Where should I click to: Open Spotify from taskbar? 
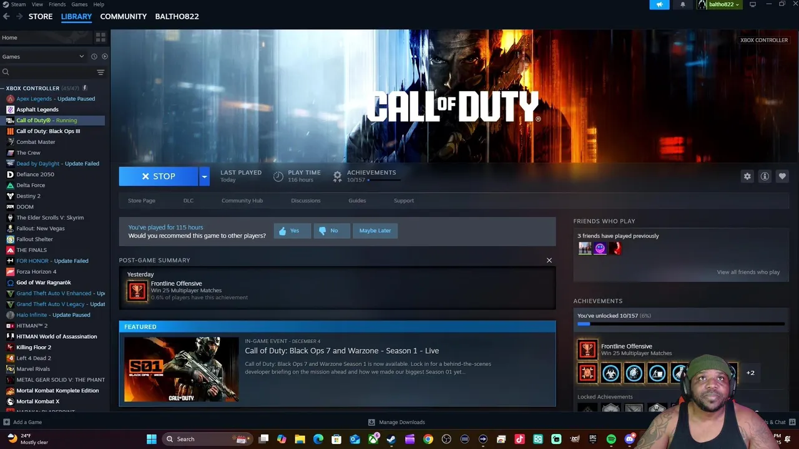click(611, 439)
